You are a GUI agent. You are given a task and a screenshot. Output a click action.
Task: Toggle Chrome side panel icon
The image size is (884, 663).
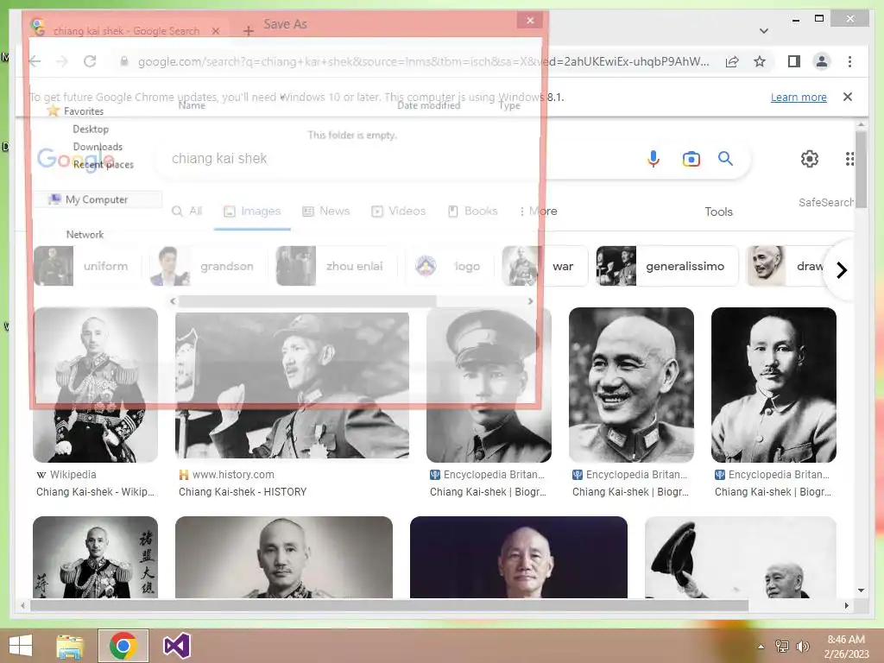[794, 61]
